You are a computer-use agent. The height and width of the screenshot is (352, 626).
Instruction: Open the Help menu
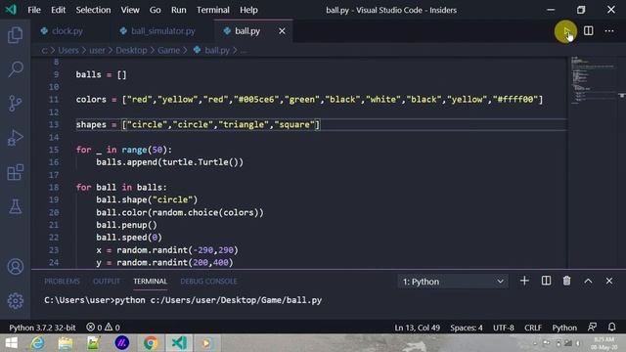248,10
